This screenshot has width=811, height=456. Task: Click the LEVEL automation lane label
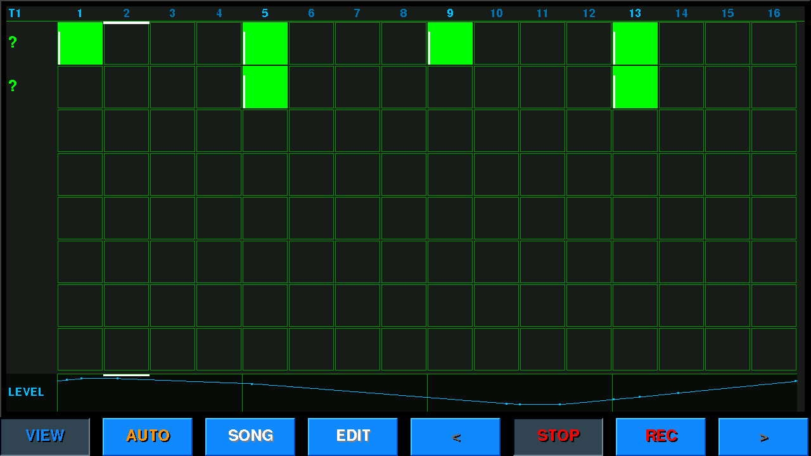coord(26,392)
